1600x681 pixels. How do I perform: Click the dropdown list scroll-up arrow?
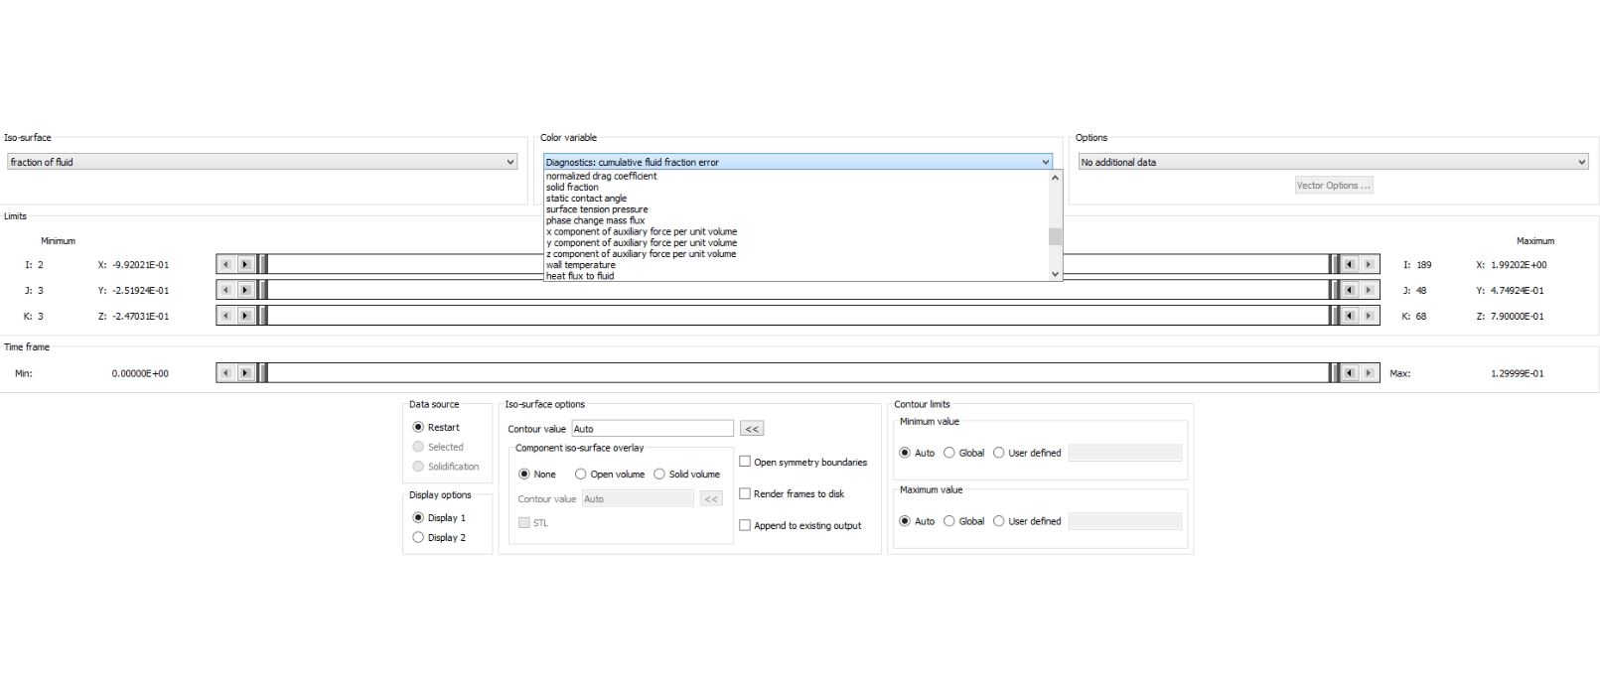1055,177
